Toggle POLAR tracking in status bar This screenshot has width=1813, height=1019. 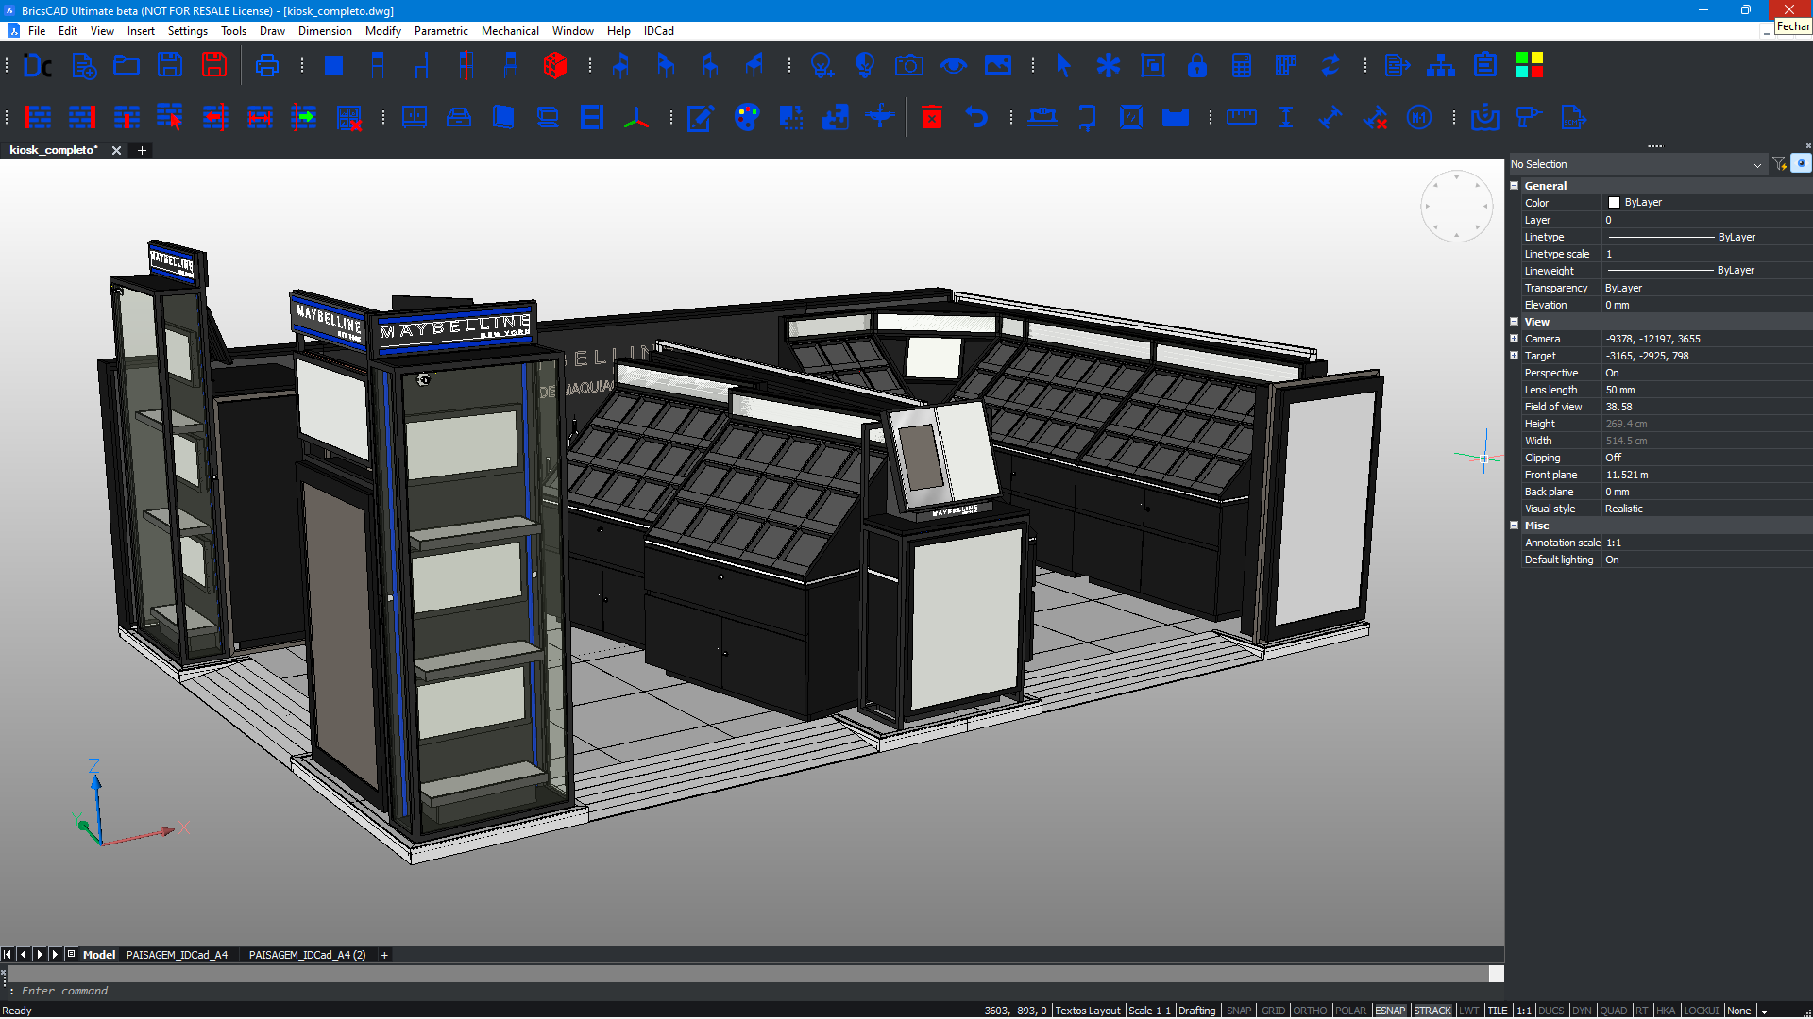point(1350,1011)
